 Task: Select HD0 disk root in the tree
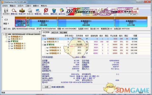pyautogui.click(x=24, y=34)
